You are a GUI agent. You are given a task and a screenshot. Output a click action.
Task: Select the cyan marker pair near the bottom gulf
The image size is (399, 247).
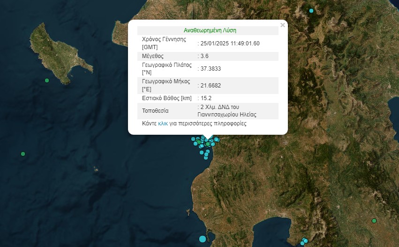tap(304, 241)
